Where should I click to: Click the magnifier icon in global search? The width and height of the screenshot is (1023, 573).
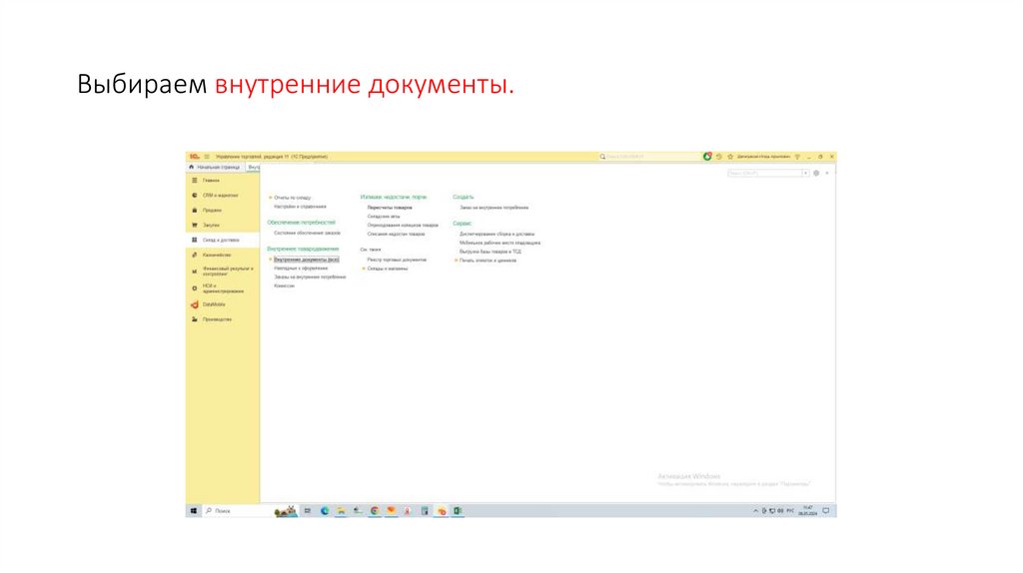602,157
